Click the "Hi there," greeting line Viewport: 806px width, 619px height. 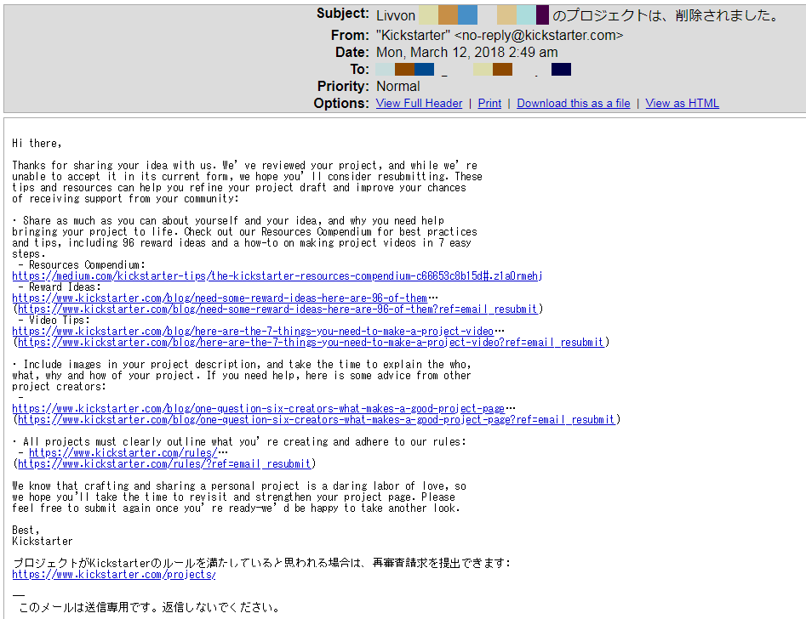tap(37, 144)
